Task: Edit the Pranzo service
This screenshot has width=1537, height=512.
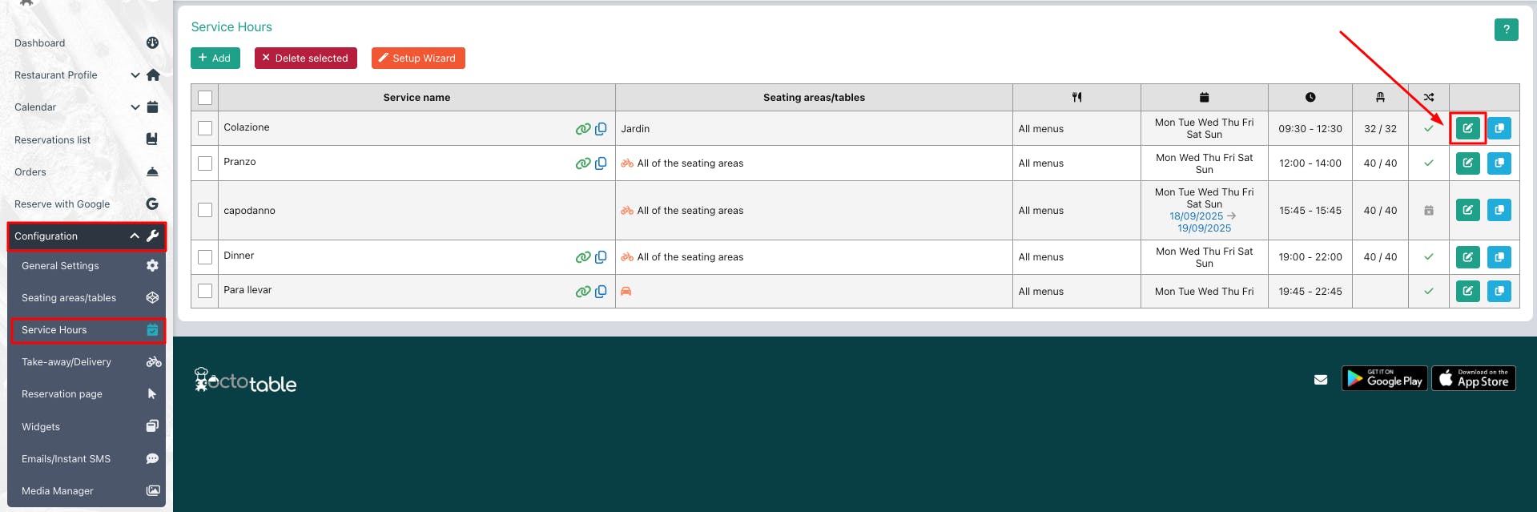Action: tap(1467, 163)
